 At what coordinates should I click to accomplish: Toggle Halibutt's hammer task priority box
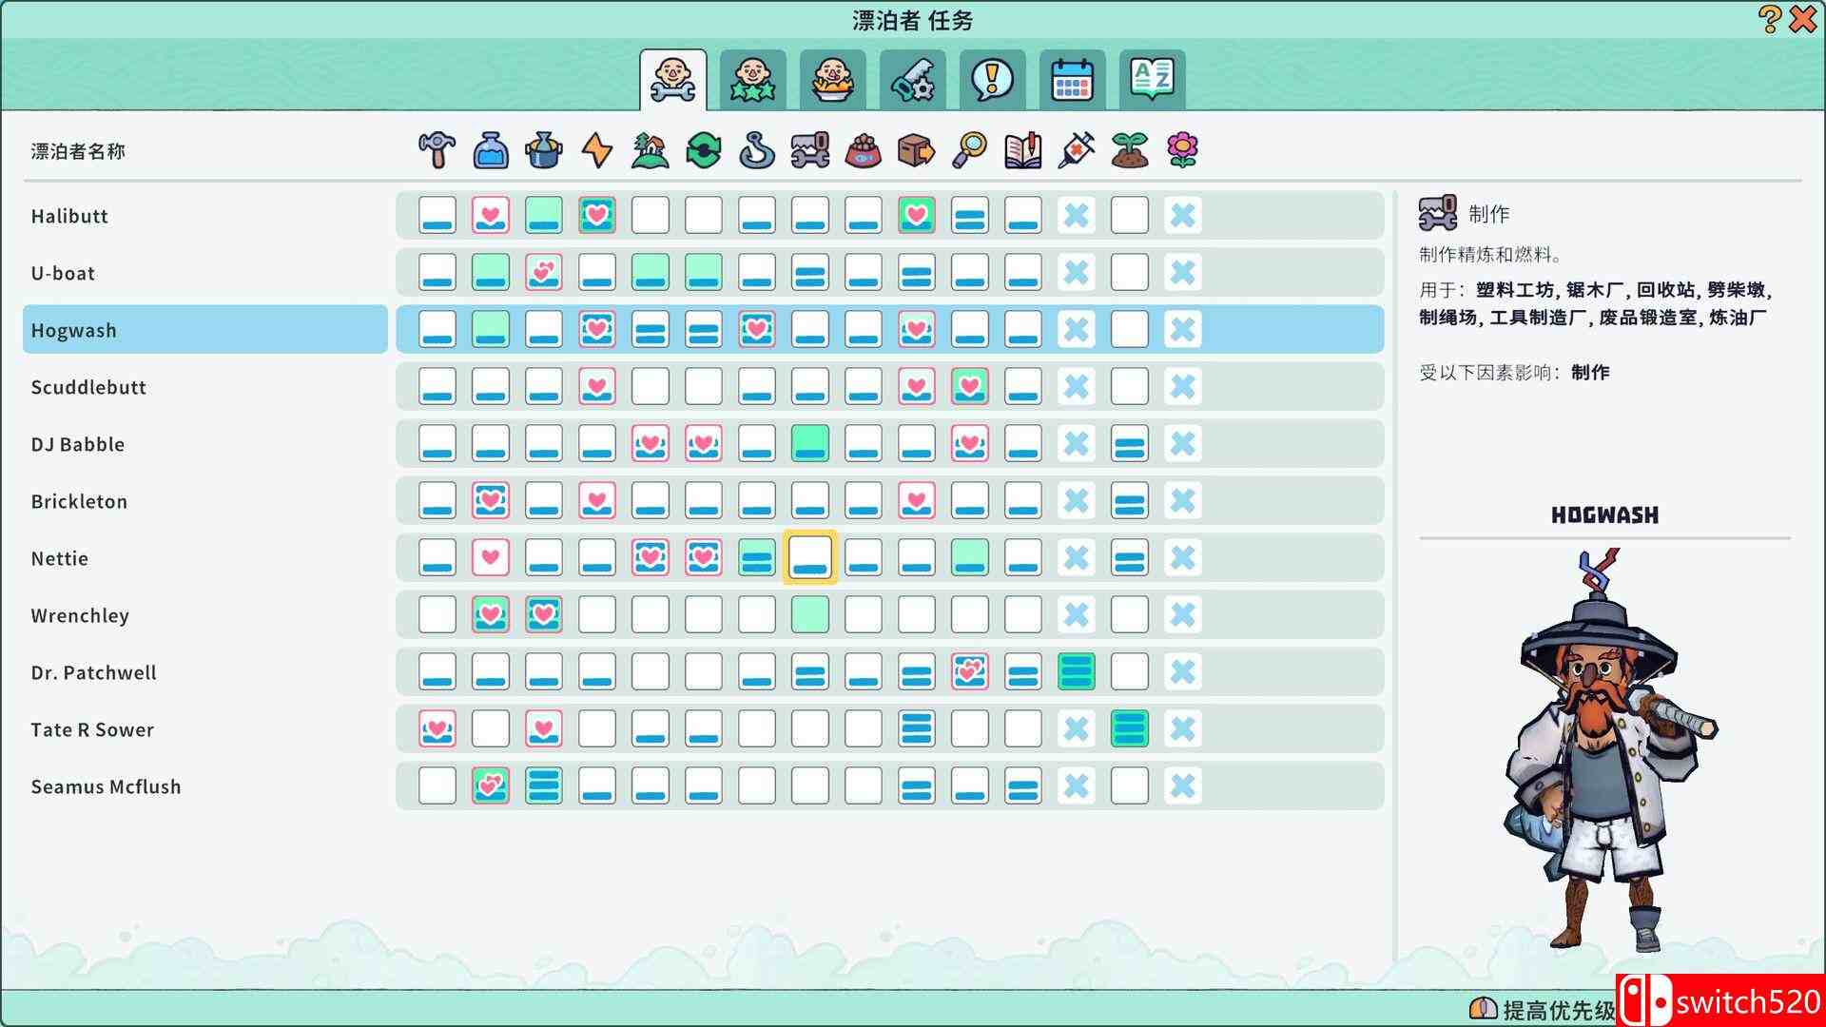click(x=437, y=216)
